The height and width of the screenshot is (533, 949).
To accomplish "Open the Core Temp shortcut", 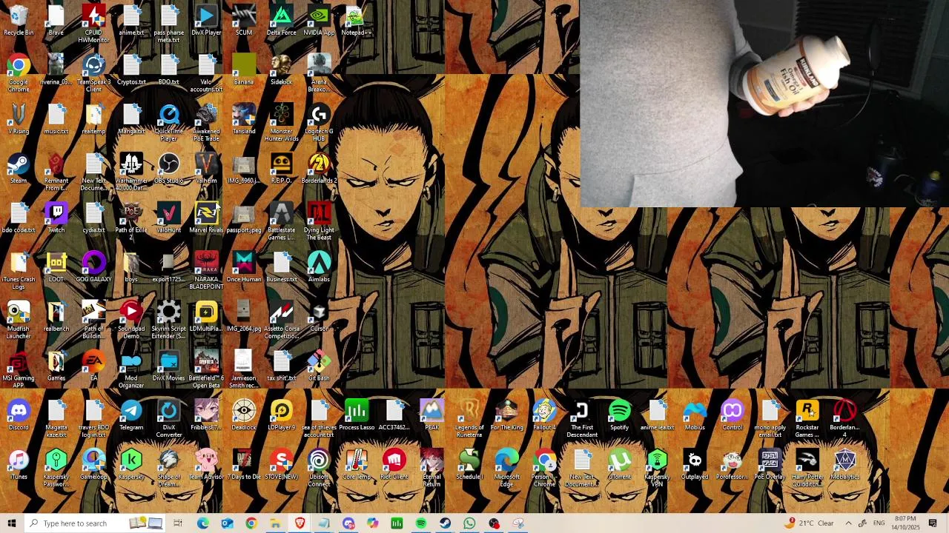I will click(357, 466).
